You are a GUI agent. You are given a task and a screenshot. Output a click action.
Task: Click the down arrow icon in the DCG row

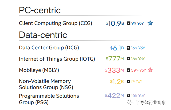click(128, 48)
